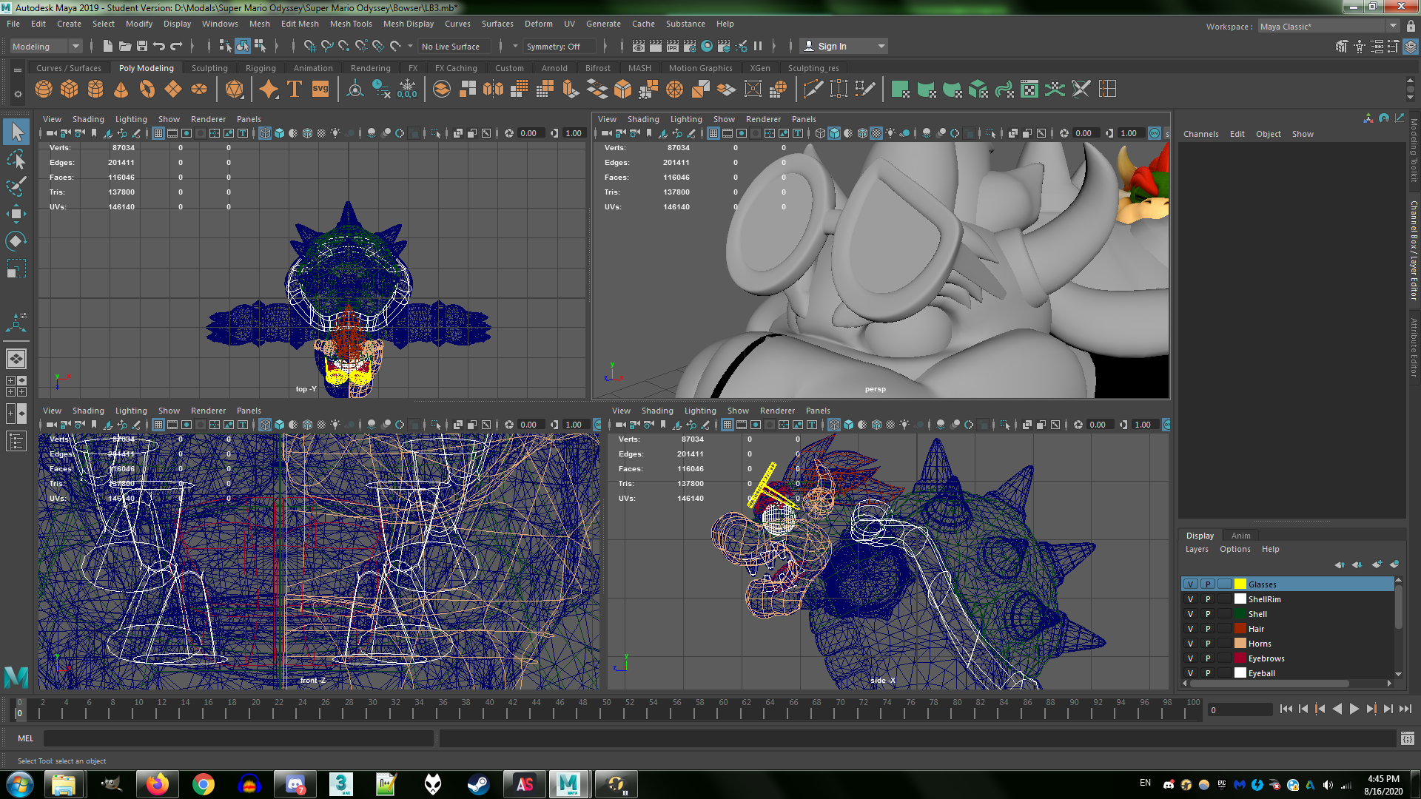1421x799 pixels.
Task: Open the Modeling menu set dropdown
Action: 46,46
